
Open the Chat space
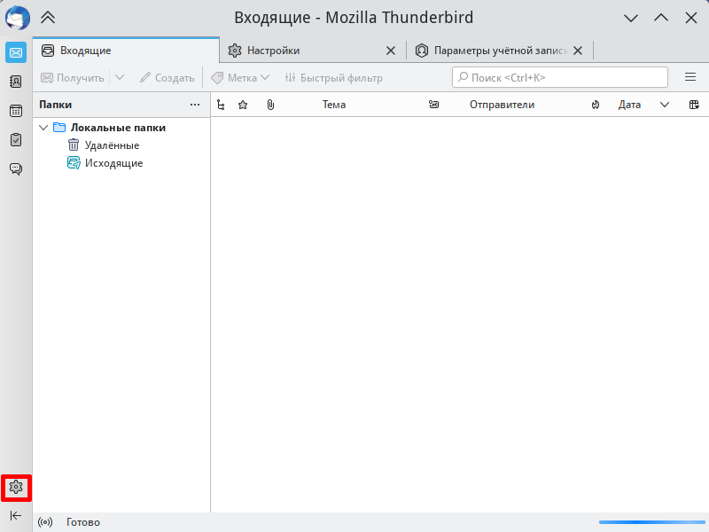pyautogui.click(x=16, y=168)
